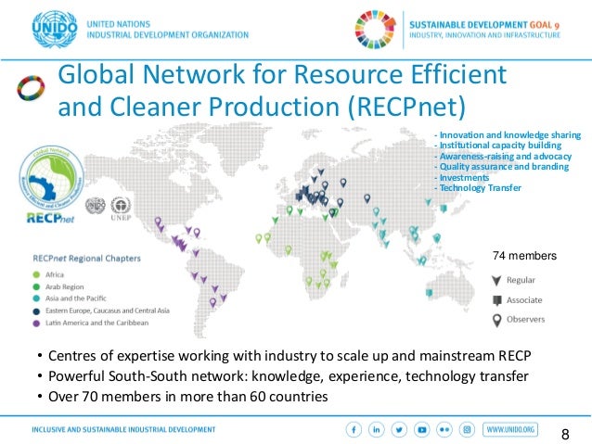Screen dimensions: 592x444
Task: Click the Eastern Europe navy legend dot
Action: pyautogui.click(x=36, y=311)
